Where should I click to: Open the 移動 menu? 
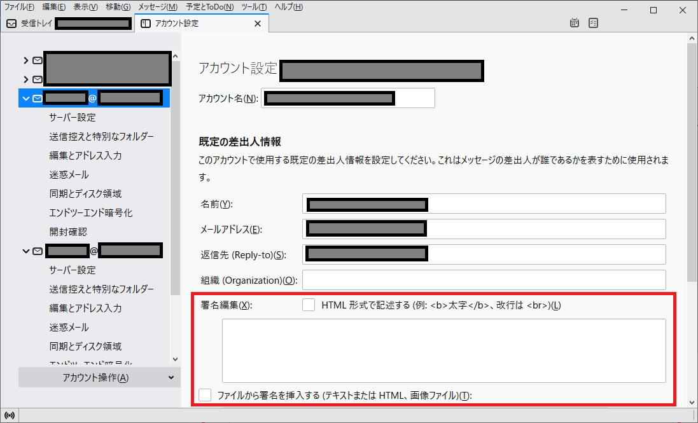pos(118,7)
